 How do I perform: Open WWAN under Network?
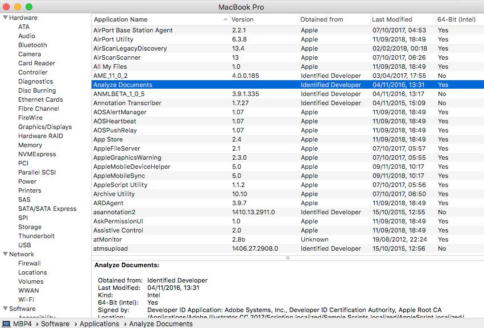click(28, 290)
